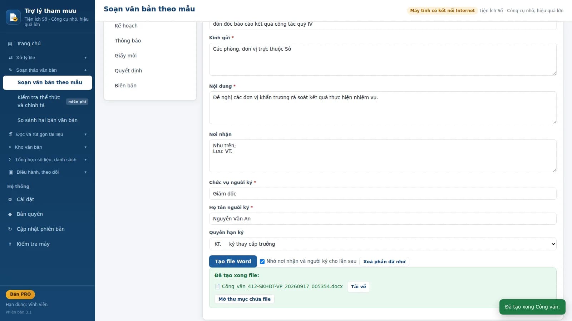Screen dimensions: 572x321
Task: Expand the Xử lý file arrow
Action: click(x=85, y=58)
